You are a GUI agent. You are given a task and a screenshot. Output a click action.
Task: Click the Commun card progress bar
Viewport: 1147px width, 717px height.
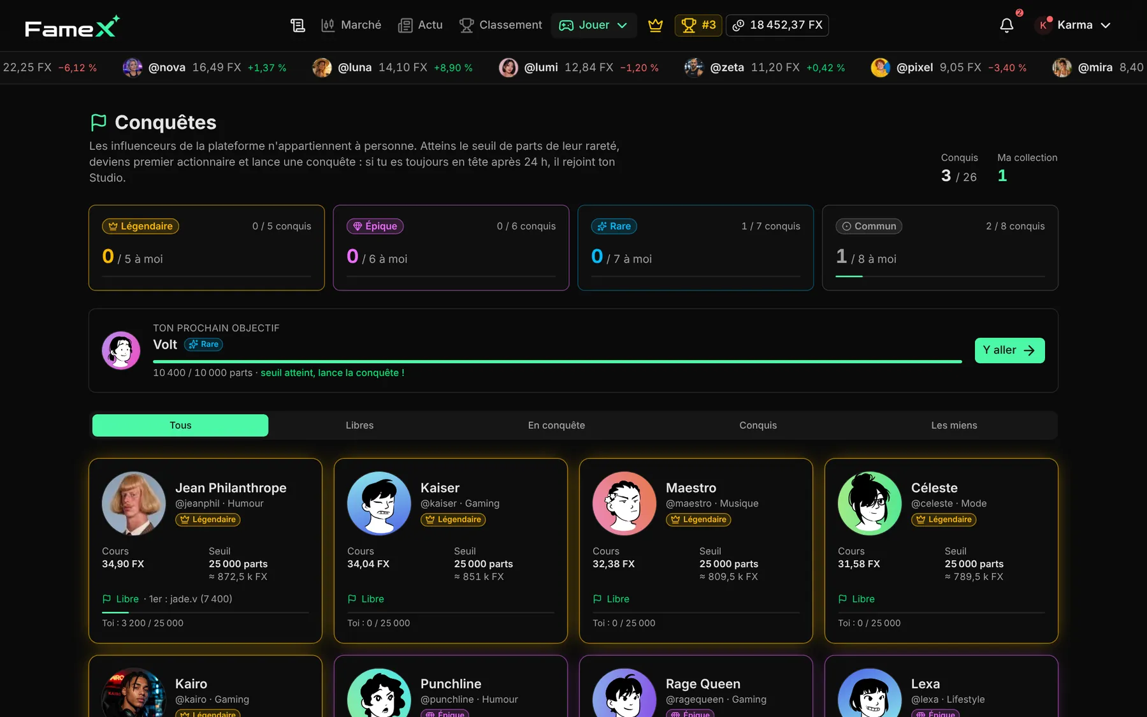[941, 277]
